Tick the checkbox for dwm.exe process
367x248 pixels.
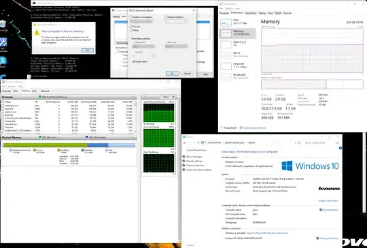pos(3,115)
